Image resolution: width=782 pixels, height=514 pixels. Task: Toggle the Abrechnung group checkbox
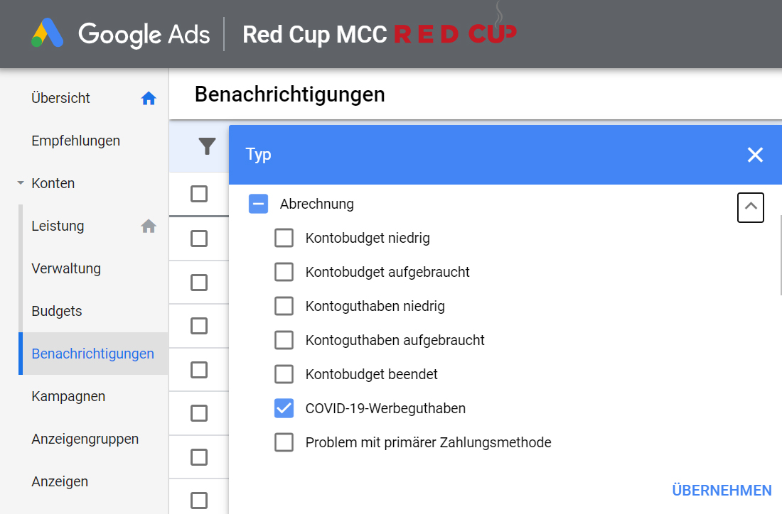point(257,204)
